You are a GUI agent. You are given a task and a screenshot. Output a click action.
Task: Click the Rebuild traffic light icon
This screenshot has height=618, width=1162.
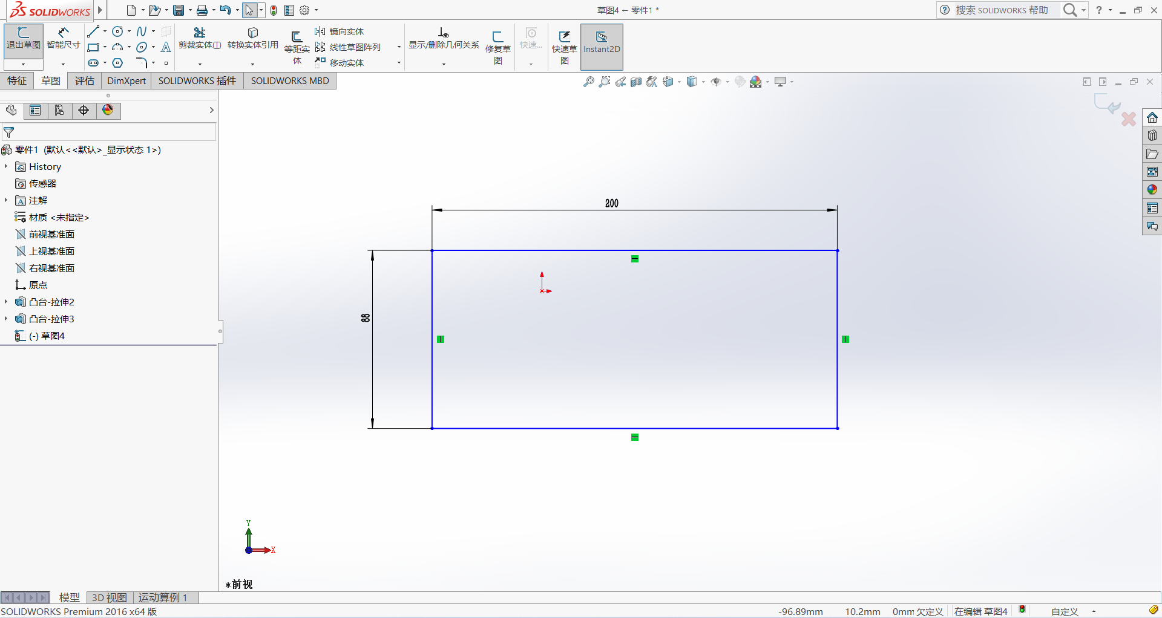click(x=274, y=10)
